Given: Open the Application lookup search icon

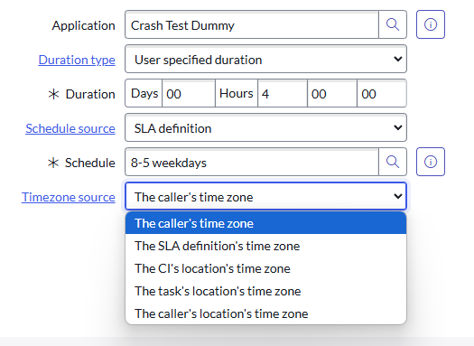Looking at the screenshot, I should pyautogui.click(x=393, y=24).
